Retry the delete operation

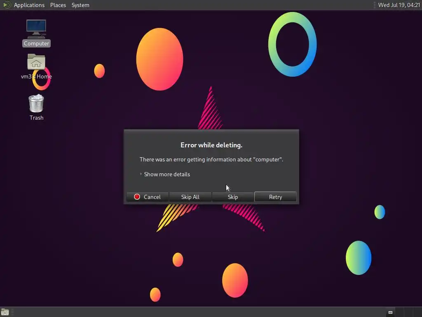[275, 197]
